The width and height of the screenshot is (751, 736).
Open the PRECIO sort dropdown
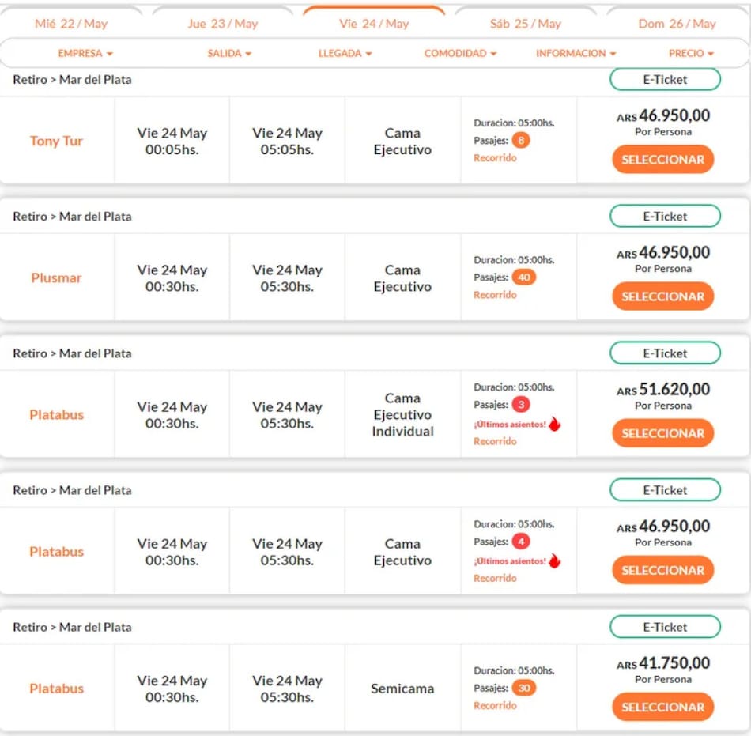point(691,53)
